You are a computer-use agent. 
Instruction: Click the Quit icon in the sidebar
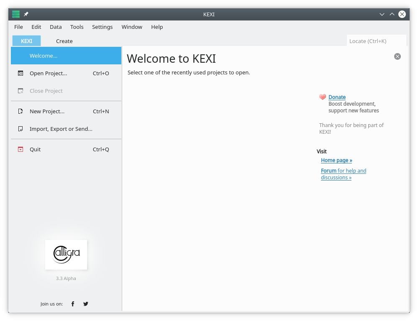[21, 149]
